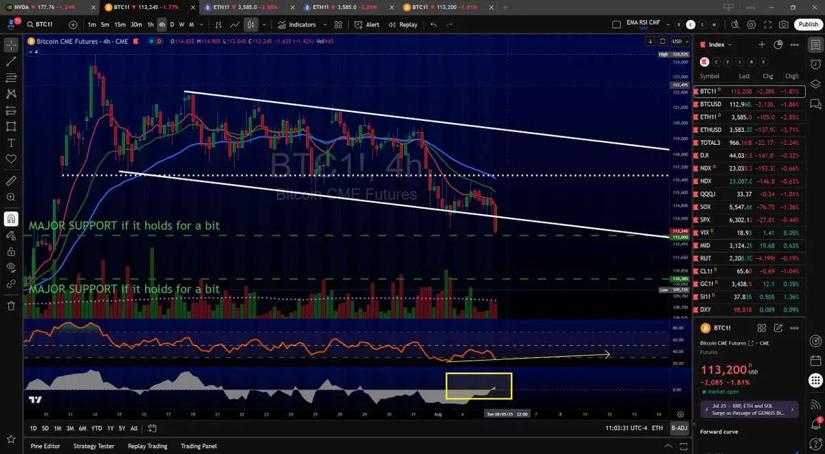Select 1D date range

(x=33, y=429)
